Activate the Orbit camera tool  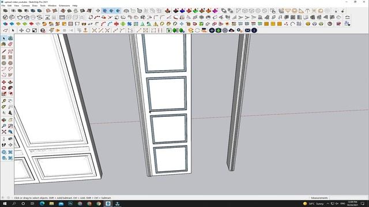click(4, 120)
